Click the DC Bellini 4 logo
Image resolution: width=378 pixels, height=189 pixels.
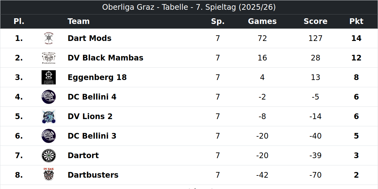coord(49,97)
